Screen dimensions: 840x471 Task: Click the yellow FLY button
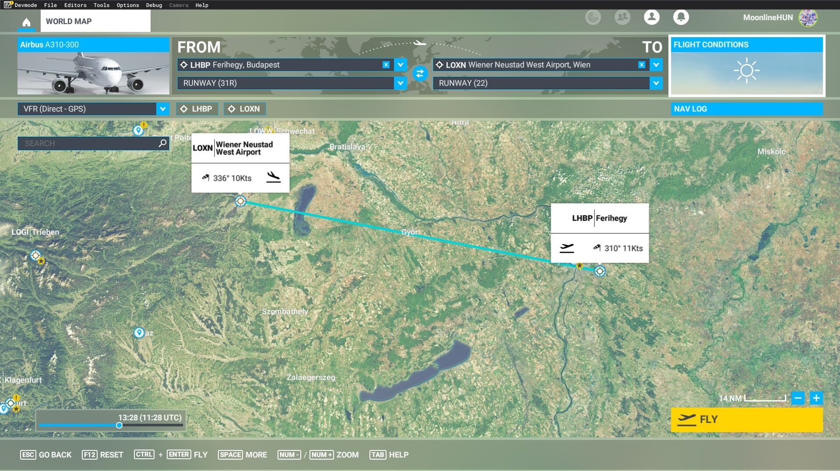pyautogui.click(x=747, y=419)
